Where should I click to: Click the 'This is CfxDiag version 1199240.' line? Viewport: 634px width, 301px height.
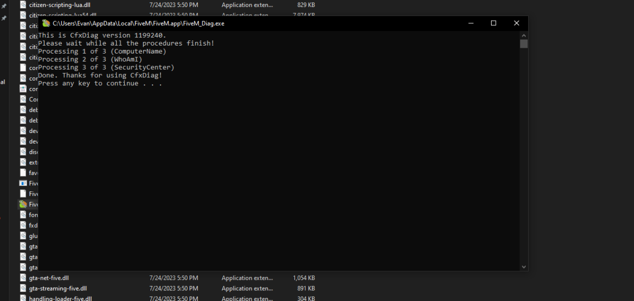tap(102, 35)
